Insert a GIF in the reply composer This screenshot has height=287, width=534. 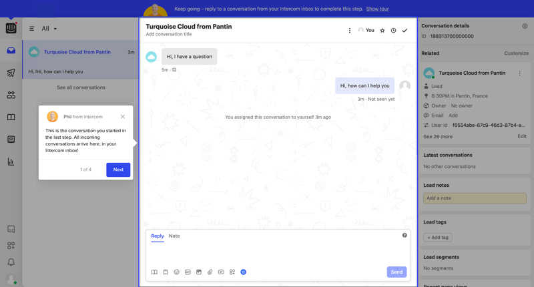click(x=188, y=272)
